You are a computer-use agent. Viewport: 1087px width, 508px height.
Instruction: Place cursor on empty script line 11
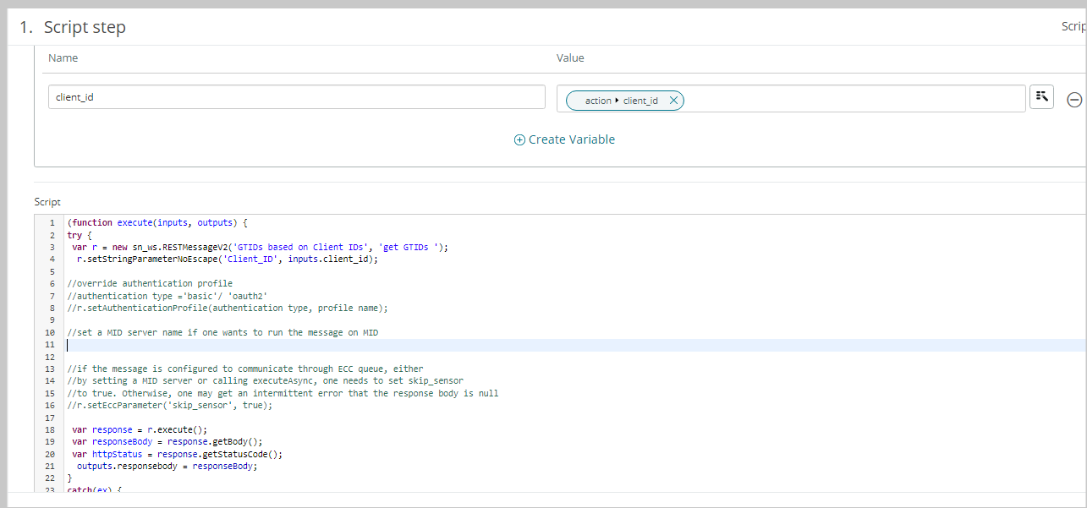338,345
